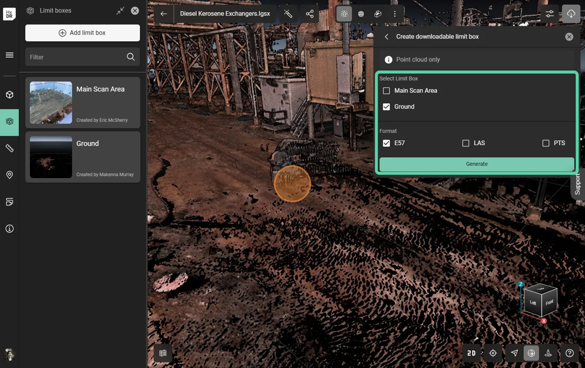Open the display settings sliders icon
Screen dimensions: 585x368
coord(549,14)
